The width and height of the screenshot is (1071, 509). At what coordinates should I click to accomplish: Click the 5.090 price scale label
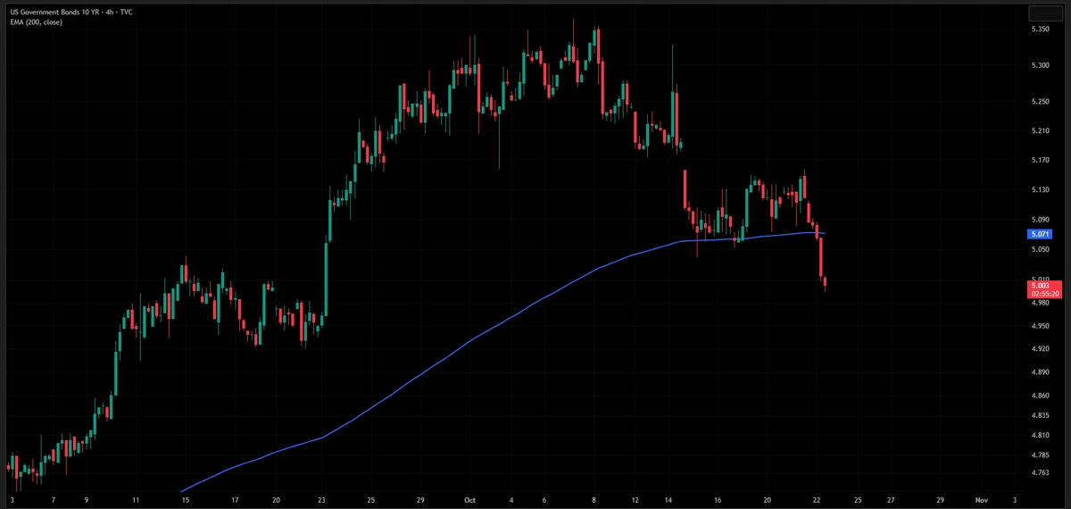pos(1040,220)
